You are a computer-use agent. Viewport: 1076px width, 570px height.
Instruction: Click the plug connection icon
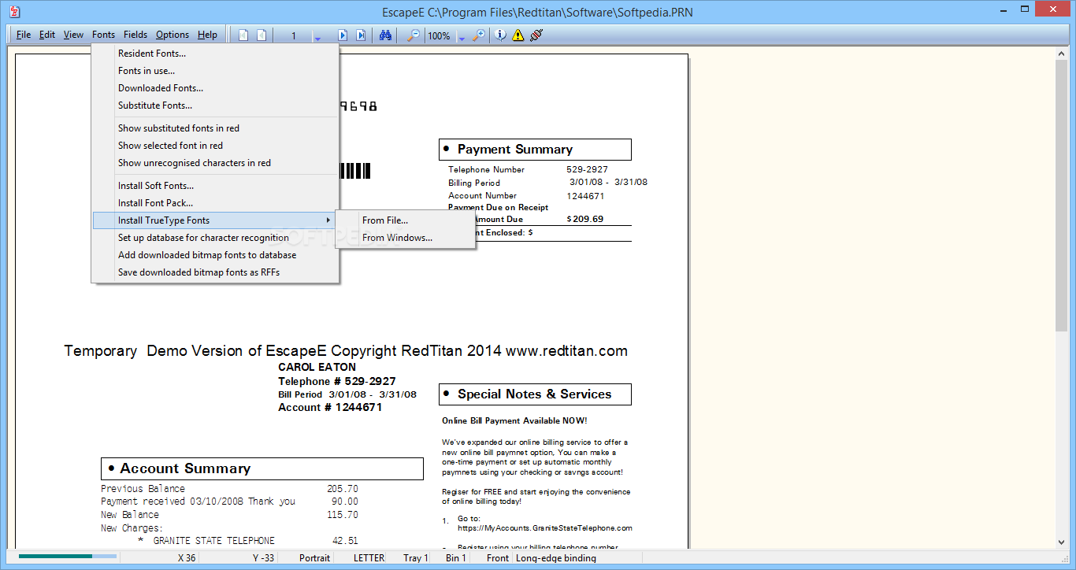pyautogui.click(x=536, y=35)
